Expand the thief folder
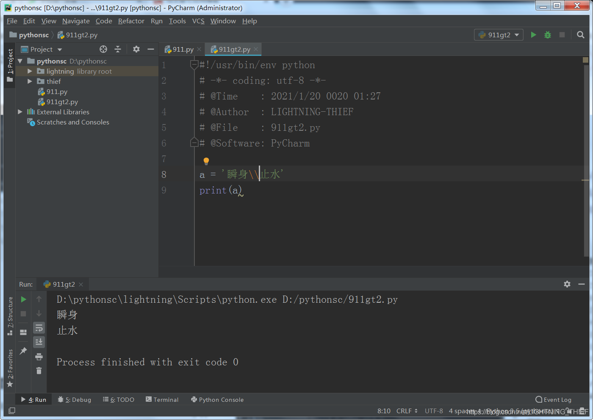Image resolution: width=593 pixels, height=420 pixels. [x=30, y=81]
